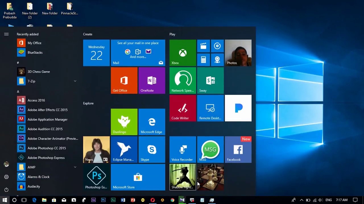Launch the Facebook tile
Viewport: 364px width, 204px height.
click(x=238, y=150)
